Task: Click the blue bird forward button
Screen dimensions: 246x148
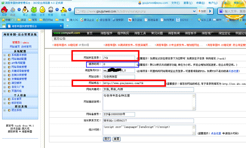Action: pos(13,10)
